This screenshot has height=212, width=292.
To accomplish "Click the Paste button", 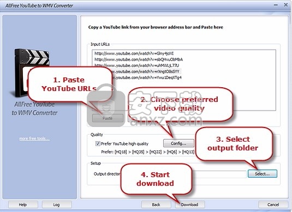I will [108, 118].
